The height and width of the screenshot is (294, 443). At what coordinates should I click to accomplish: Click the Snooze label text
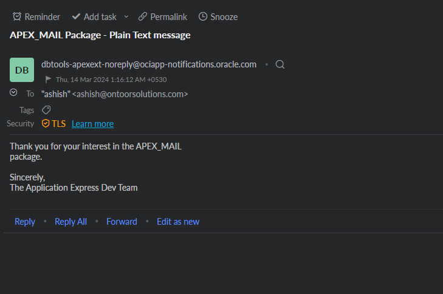[224, 17]
